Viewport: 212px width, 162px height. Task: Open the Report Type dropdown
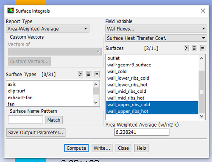(47, 29)
